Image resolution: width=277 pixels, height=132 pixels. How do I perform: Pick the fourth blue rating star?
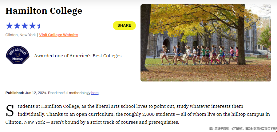pyautogui.click(x=33, y=26)
